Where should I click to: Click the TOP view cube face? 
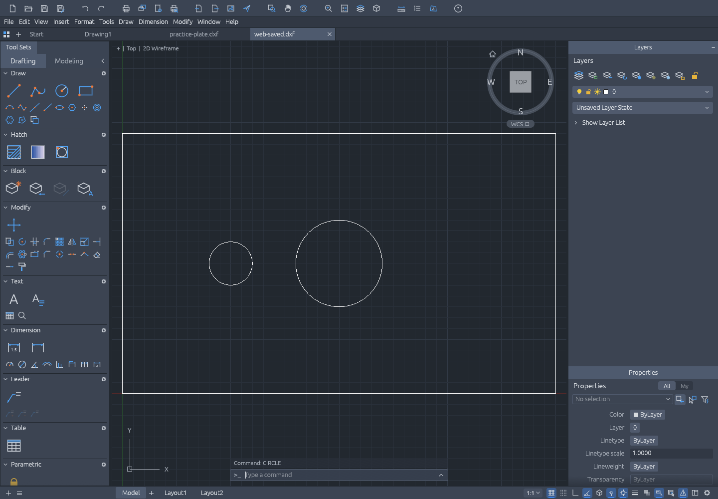(x=521, y=82)
